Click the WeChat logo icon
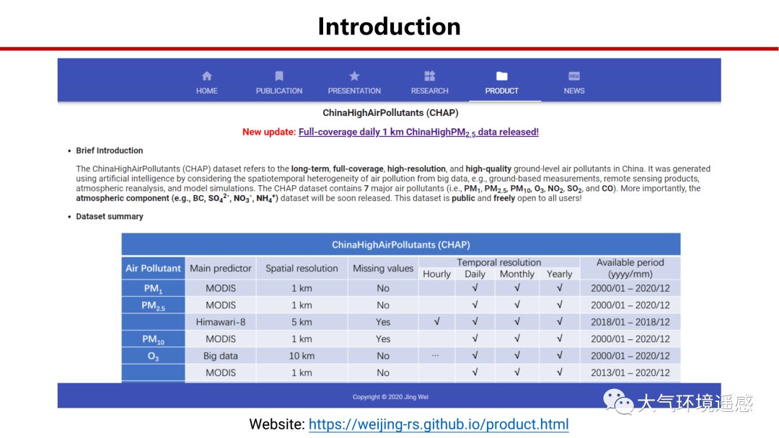Screen dimensions: 779x438 coord(617,401)
